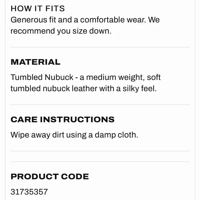The image size is (200, 200).
Task: Click the 'silky feel' text line
Action: pyautogui.click(x=83, y=89)
